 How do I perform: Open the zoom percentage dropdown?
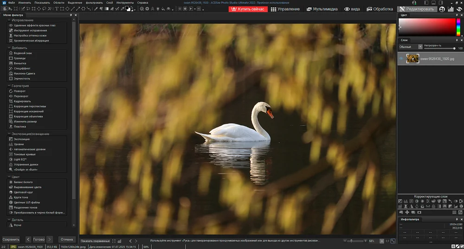(x=382, y=241)
